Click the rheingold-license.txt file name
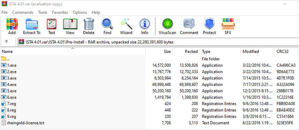 25,123
